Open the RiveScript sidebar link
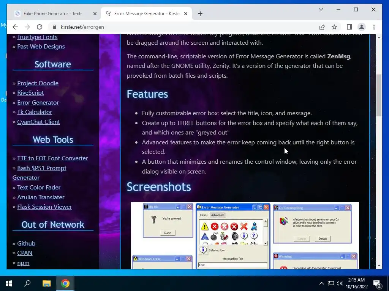 [30, 93]
